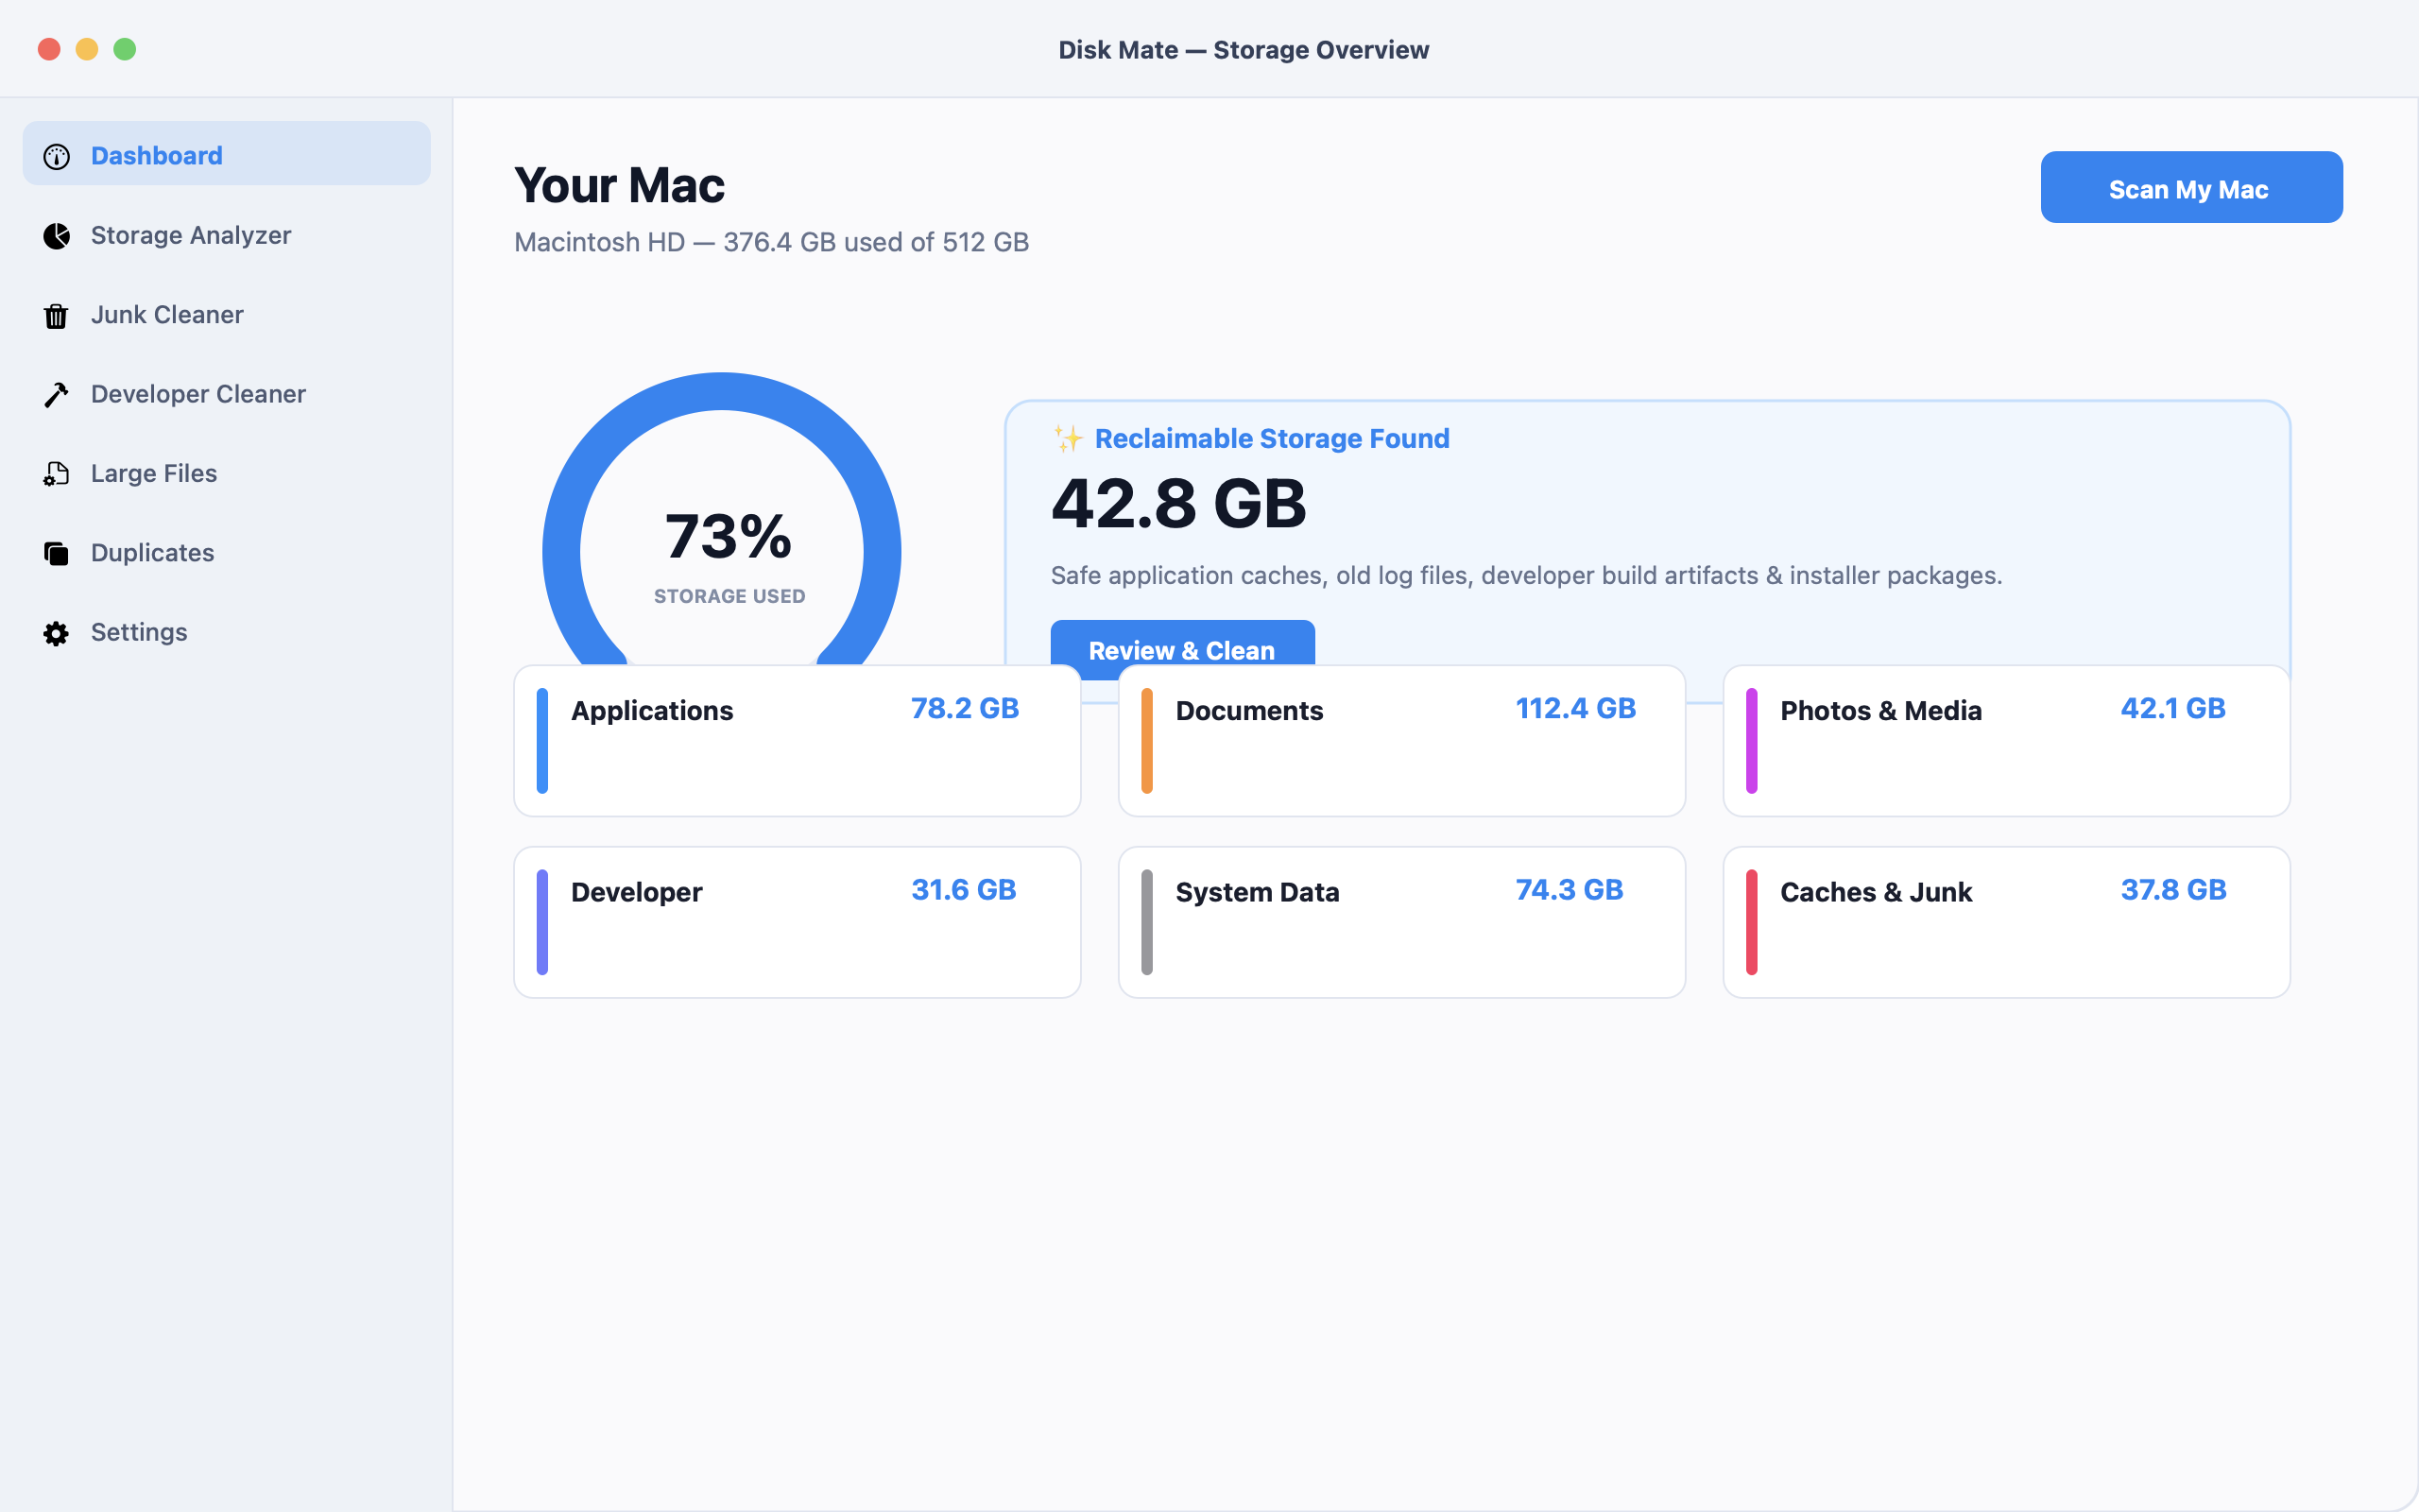Click the blue bar on the Applications card
Screen dimensions: 2419x1512
point(541,741)
